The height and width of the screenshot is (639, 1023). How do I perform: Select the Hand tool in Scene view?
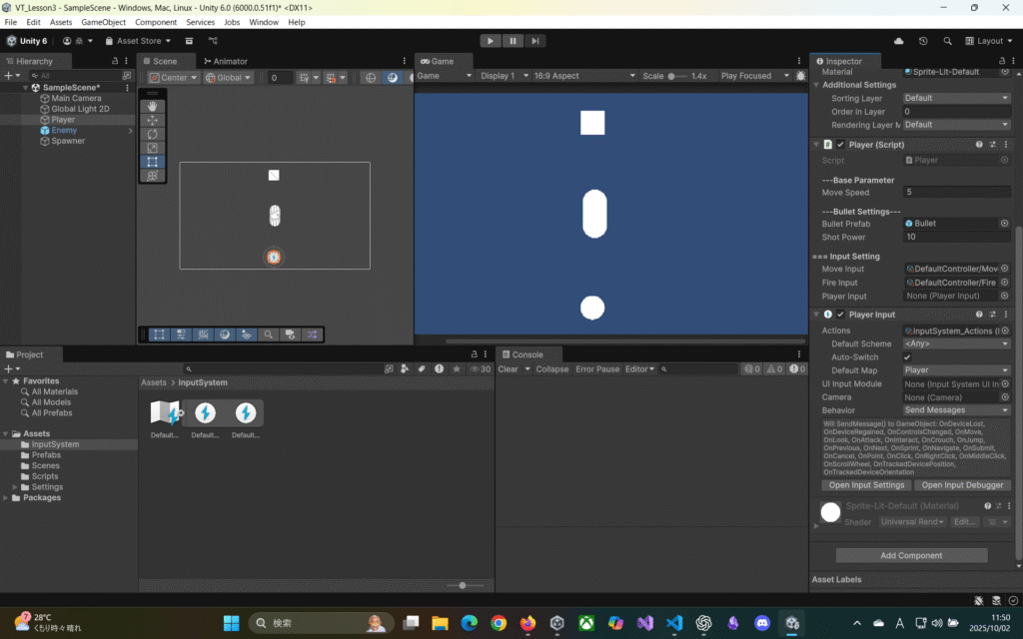click(152, 106)
